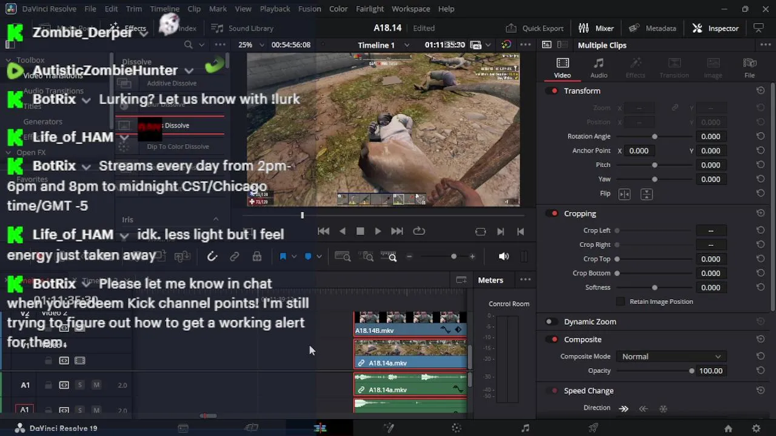Open the Mixer panel

[596, 28]
